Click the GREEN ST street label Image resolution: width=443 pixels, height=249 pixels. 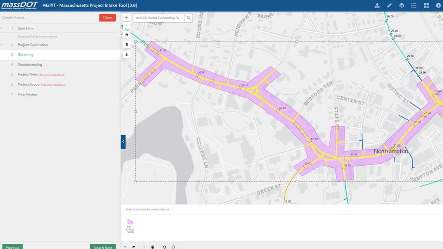click(x=269, y=190)
